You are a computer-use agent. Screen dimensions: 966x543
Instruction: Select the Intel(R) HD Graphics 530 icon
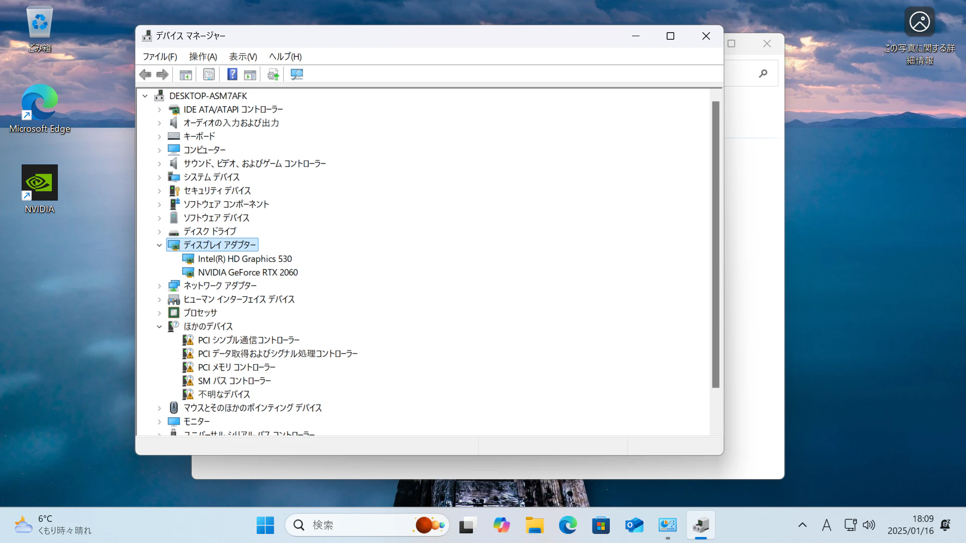(188, 259)
